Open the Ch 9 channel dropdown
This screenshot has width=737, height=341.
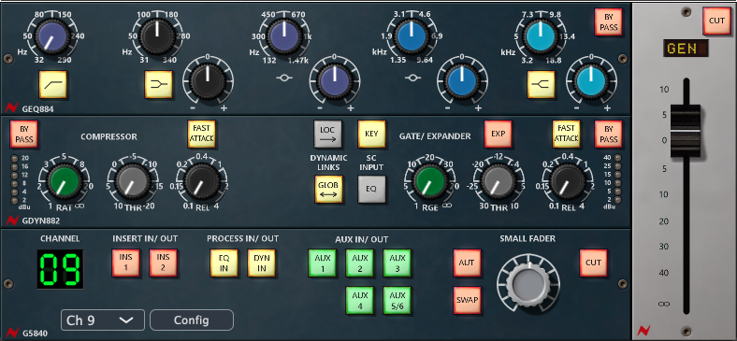click(103, 320)
